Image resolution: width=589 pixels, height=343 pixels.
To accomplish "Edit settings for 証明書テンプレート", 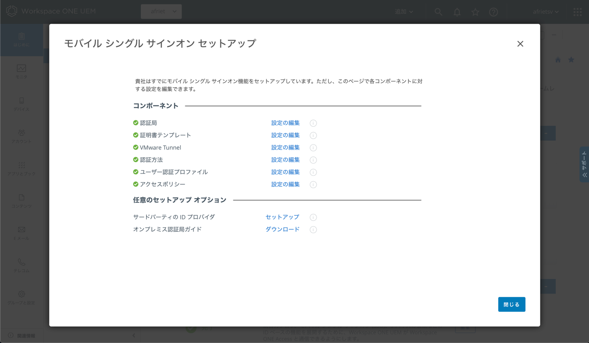I will point(285,135).
